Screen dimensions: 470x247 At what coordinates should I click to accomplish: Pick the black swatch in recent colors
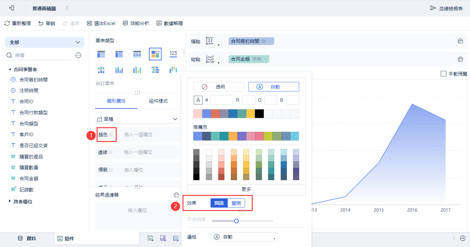(x=259, y=114)
